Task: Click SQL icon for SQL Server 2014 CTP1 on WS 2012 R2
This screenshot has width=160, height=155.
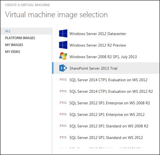Action: [63, 91]
